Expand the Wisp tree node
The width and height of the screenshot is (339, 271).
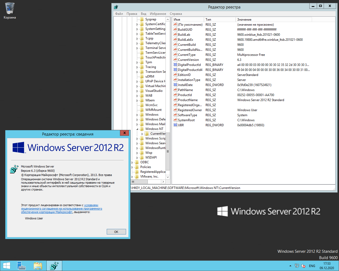(137, 153)
